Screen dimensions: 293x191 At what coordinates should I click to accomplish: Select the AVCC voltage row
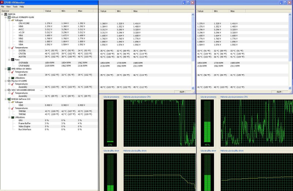[x=49, y=29]
